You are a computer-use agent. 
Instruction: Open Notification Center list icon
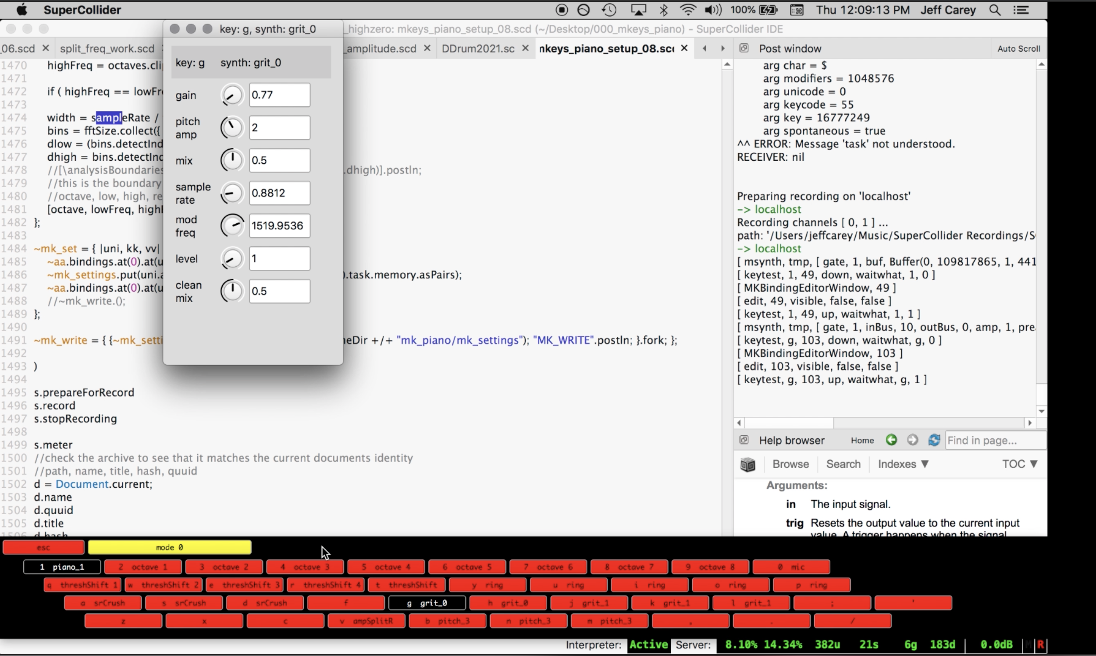(1021, 10)
